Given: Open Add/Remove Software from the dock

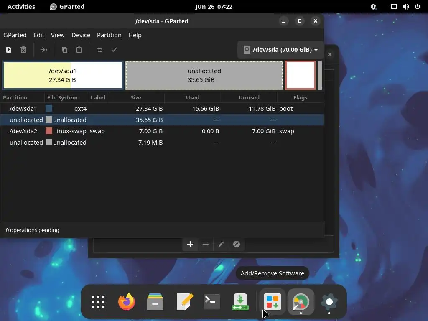Looking at the screenshot, I should pos(273,302).
